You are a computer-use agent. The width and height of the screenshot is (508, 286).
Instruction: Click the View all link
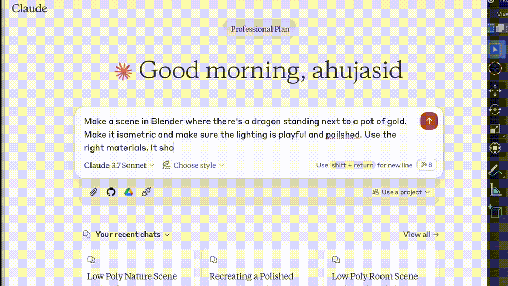(x=421, y=235)
